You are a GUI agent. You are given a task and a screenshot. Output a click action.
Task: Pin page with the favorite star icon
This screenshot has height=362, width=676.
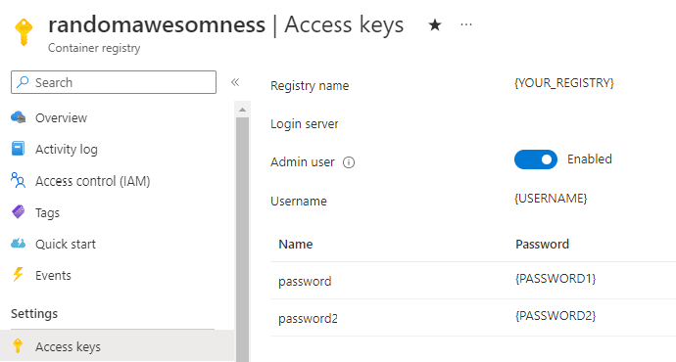[x=435, y=25]
